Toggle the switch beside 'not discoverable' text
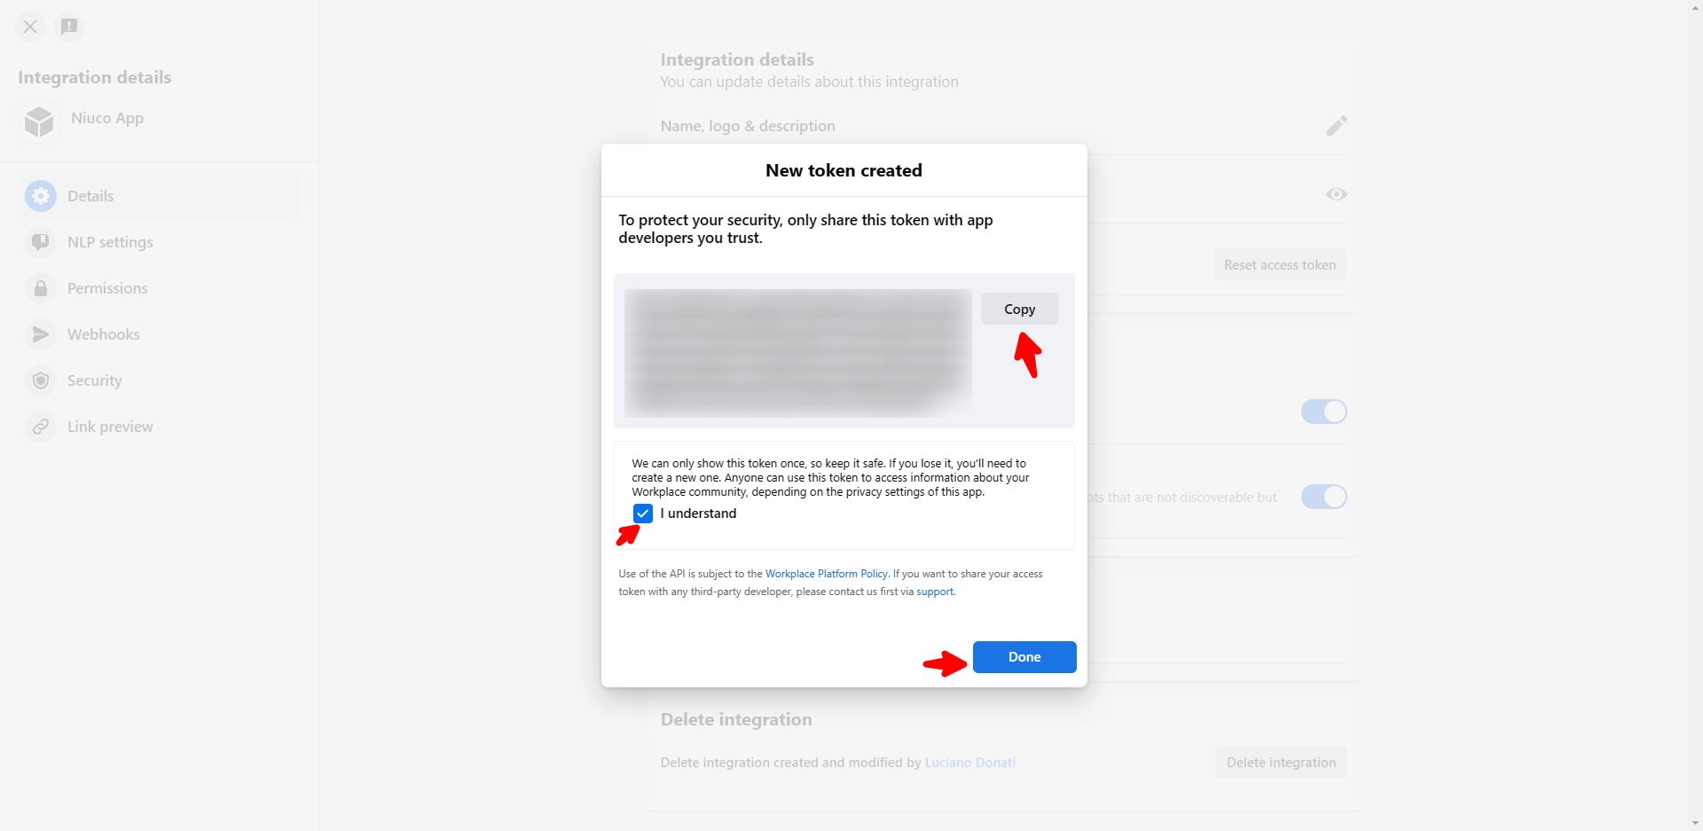1703x831 pixels. coord(1323,497)
